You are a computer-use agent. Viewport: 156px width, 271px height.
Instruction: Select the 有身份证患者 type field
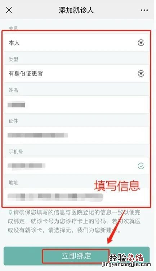click(x=76, y=74)
